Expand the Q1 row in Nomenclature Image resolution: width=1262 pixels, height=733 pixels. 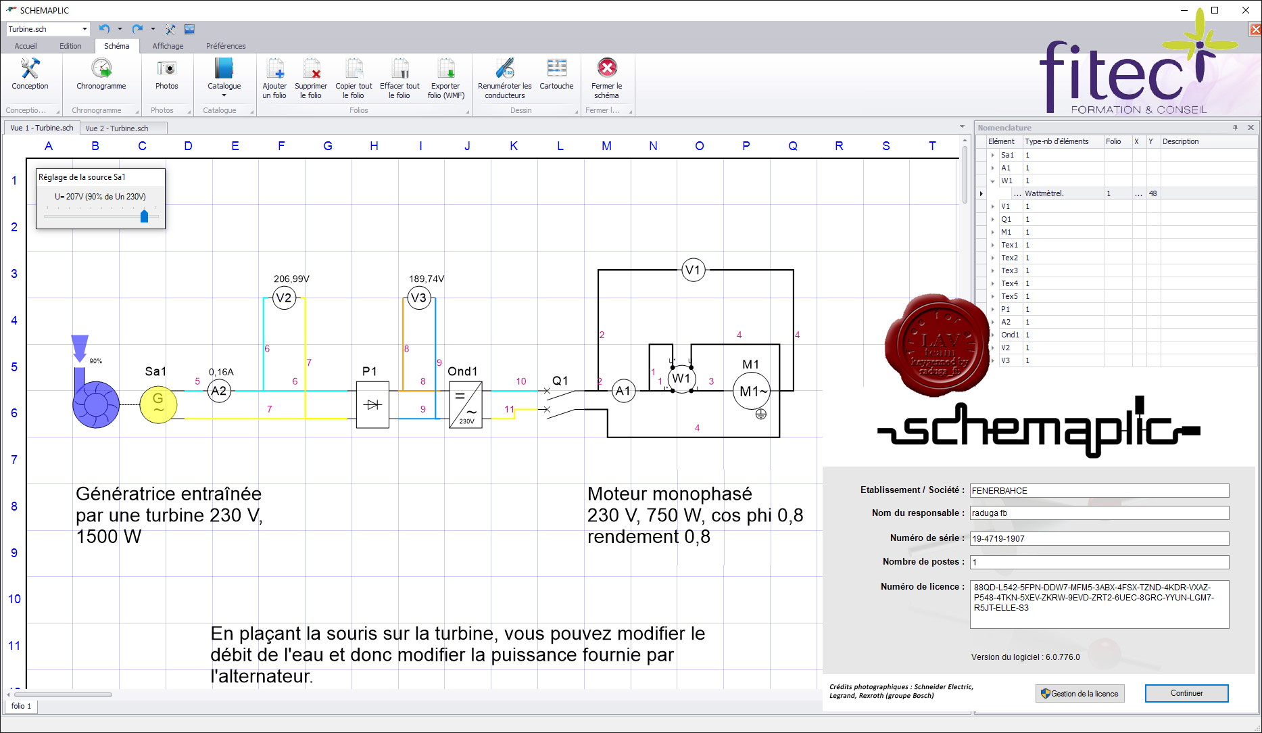[992, 219]
